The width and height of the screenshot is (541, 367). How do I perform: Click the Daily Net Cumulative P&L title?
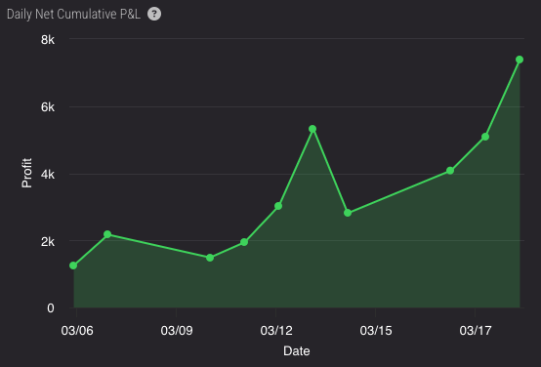pos(73,14)
